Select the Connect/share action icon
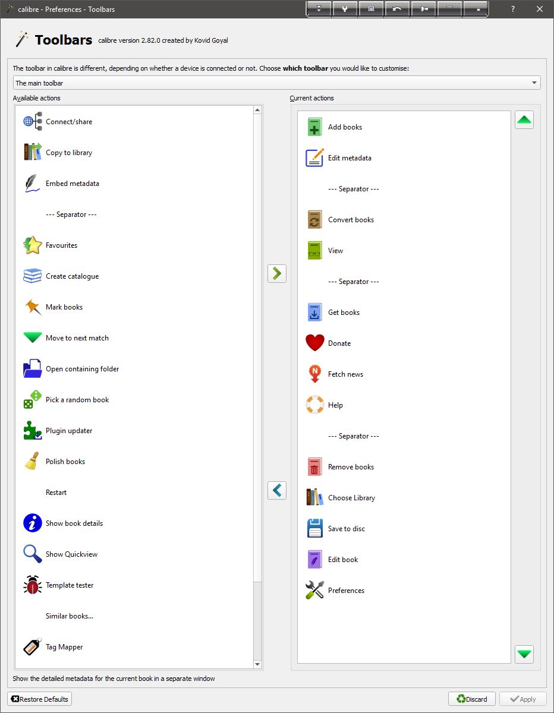 click(33, 122)
